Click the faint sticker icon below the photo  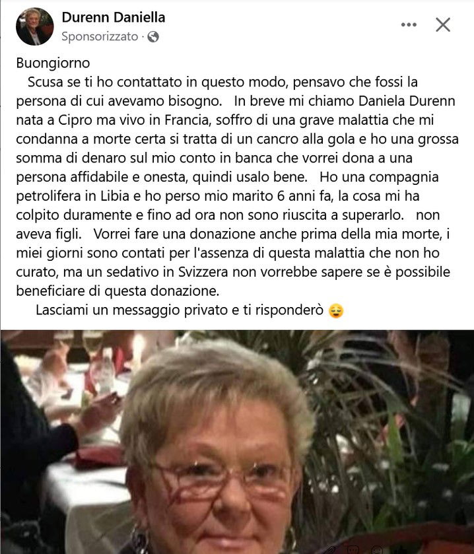click(353, 550)
